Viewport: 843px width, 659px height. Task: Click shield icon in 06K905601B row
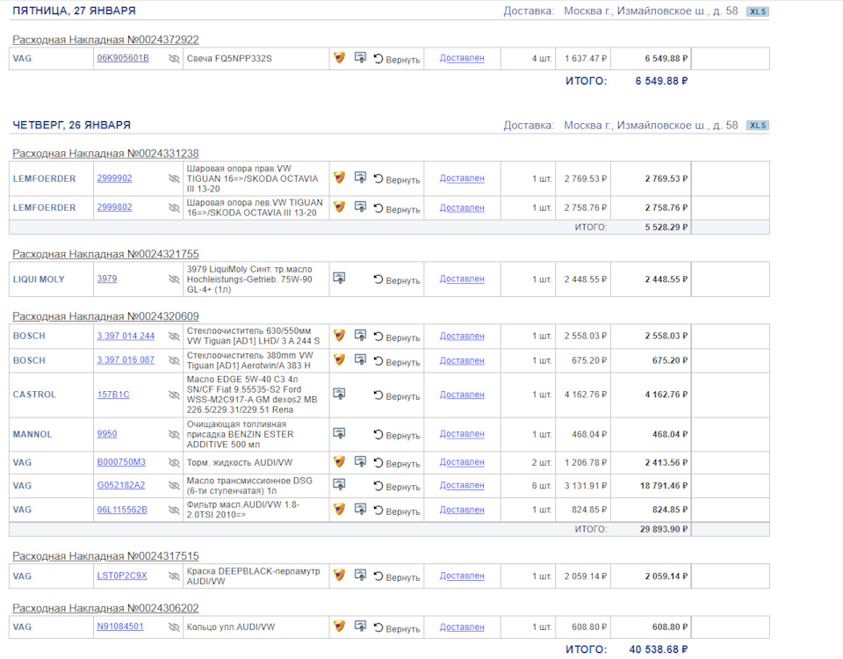pos(339,58)
